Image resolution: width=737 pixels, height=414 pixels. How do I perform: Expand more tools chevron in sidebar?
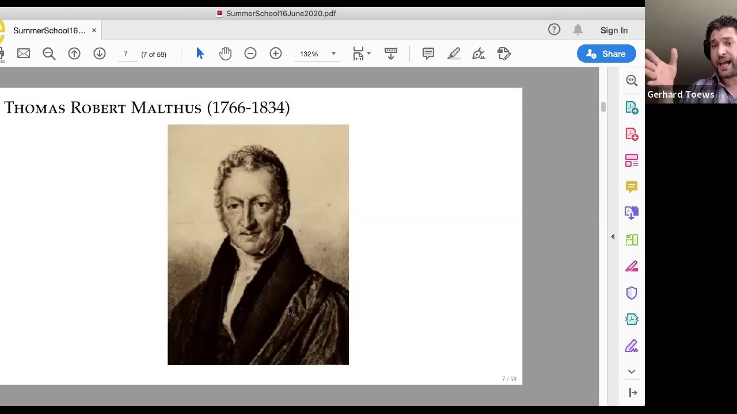(632, 371)
